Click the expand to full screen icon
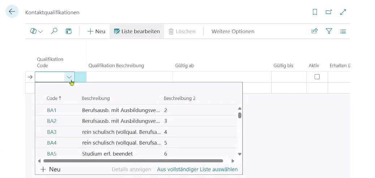Screen dimensions: 375x178 [x=343, y=12]
